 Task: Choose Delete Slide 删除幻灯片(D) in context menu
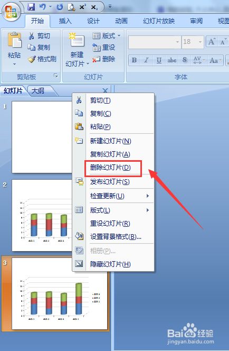(x=113, y=168)
